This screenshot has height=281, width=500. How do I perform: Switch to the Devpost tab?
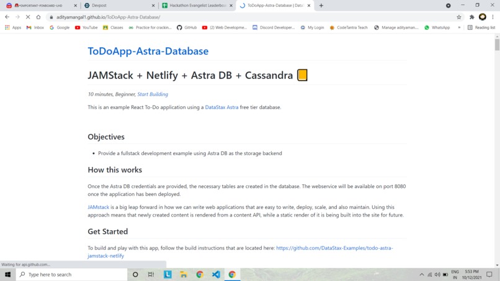click(119, 6)
